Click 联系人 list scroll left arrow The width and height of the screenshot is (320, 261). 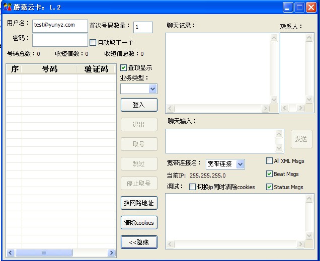[x=285, y=108]
